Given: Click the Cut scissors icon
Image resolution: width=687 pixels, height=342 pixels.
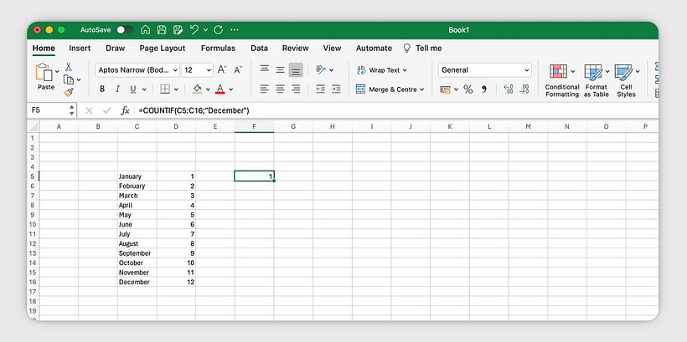Looking at the screenshot, I should click(x=69, y=67).
